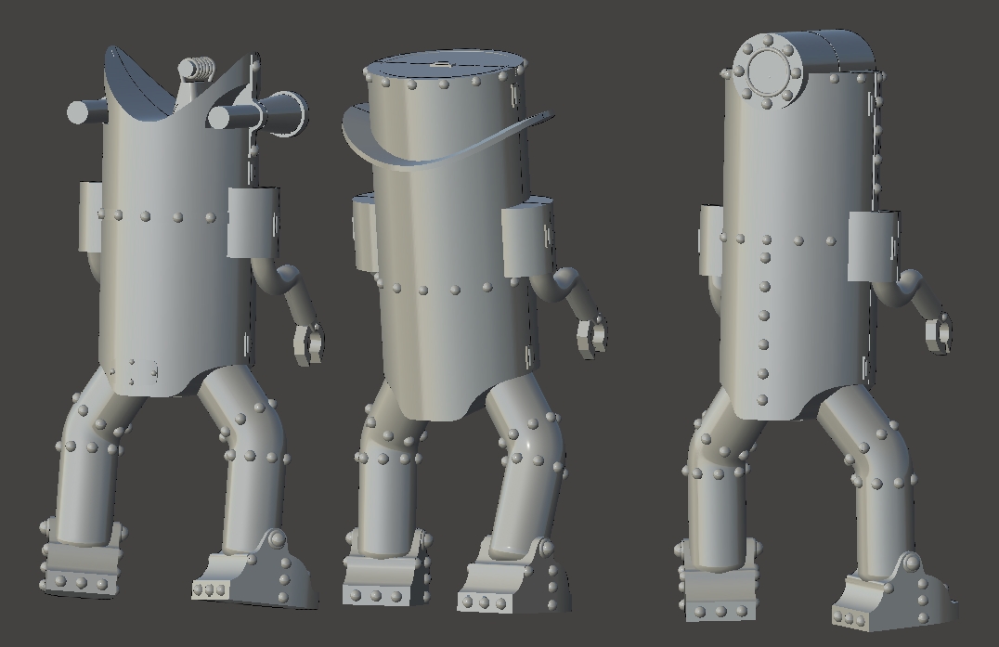Click the round porthole on right robot

tap(769, 71)
